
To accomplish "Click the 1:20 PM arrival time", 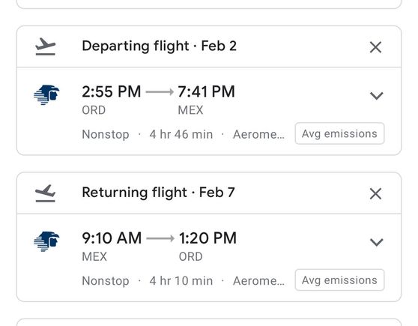I will coord(208,238).
